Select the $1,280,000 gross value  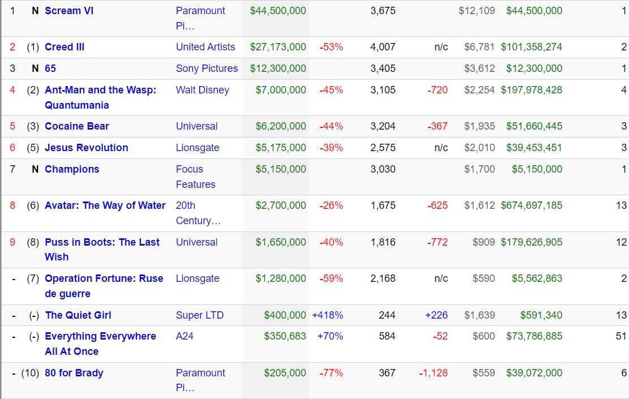point(281,278)
